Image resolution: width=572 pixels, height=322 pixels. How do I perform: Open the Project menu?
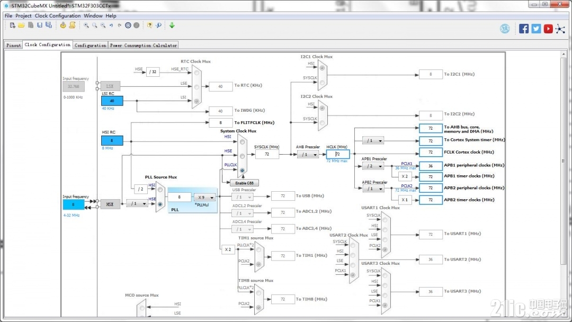(23, 16)
